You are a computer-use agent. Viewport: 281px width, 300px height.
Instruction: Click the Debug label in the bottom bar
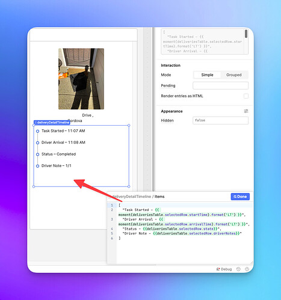point(226,269)
